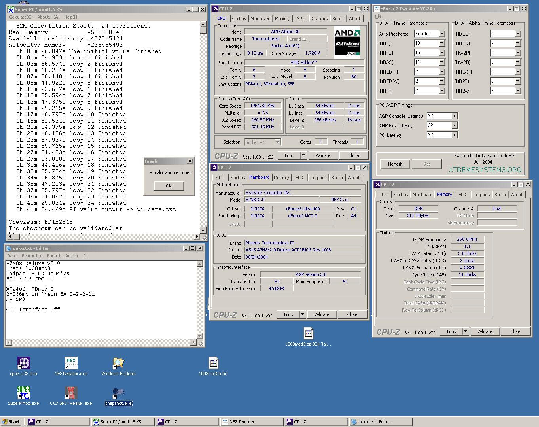Screen dimensions: 539x427
Task: Open the Start menu
Action: pos(11,422)
